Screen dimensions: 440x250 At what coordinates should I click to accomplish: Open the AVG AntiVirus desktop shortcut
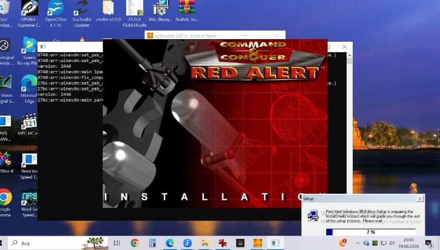click(5, 128)
